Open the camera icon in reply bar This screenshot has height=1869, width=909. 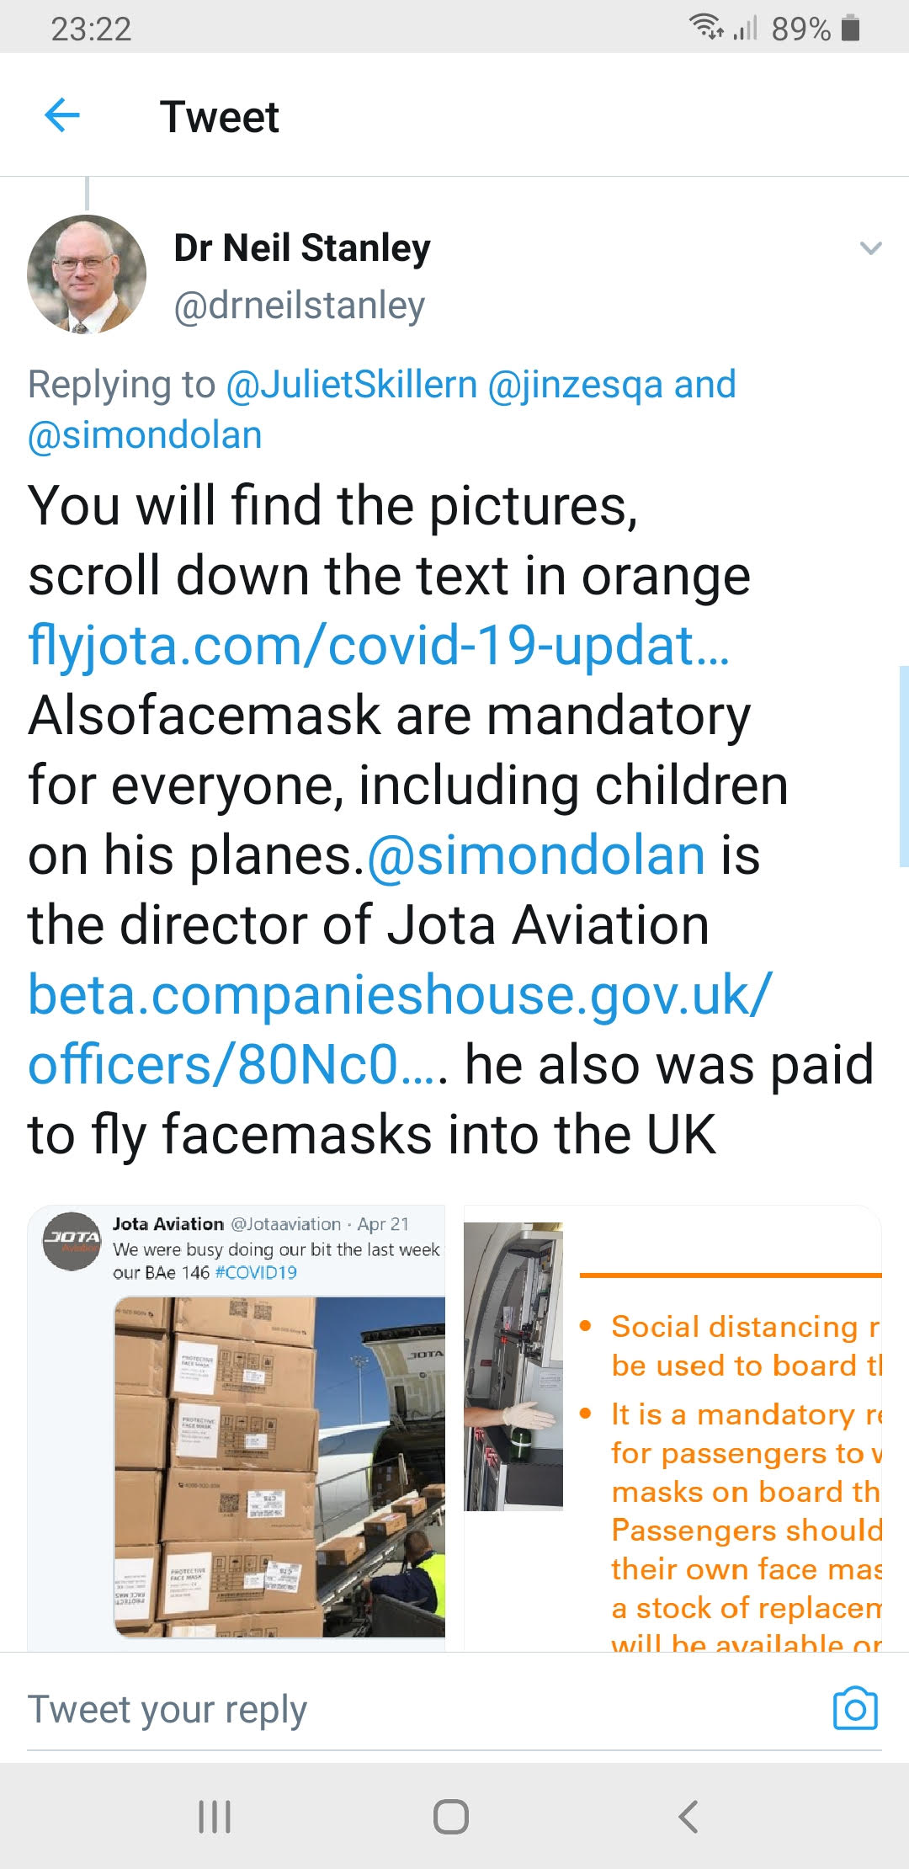pos(854,1708)
